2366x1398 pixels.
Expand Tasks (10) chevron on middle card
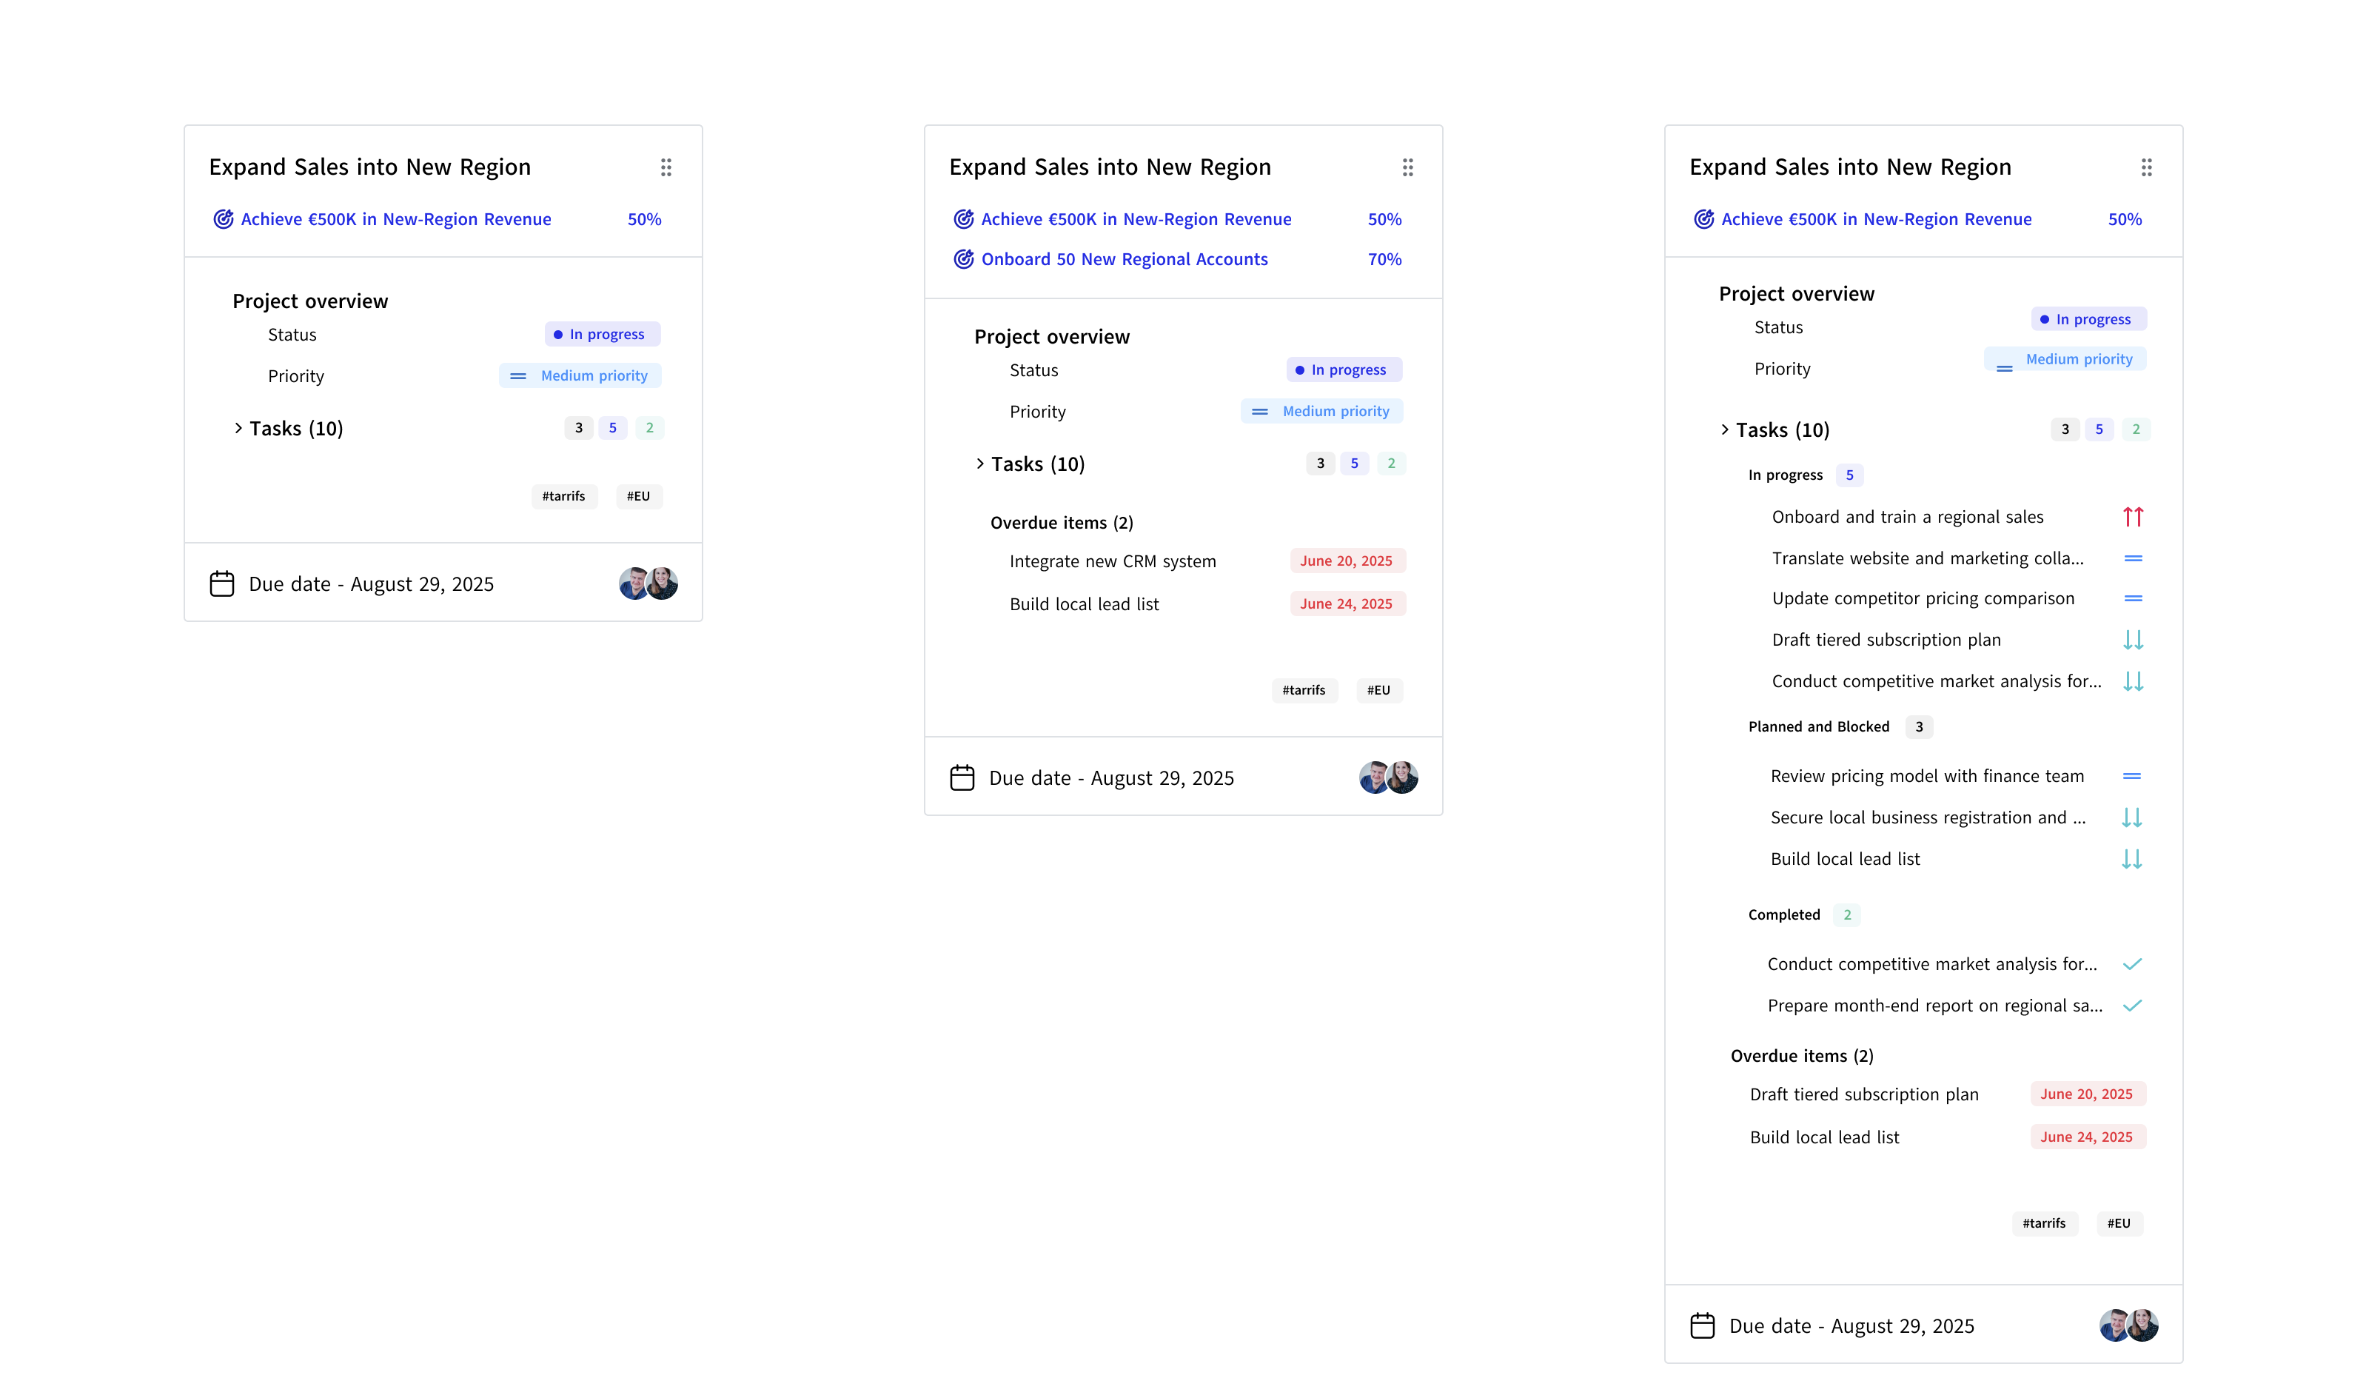979,464
